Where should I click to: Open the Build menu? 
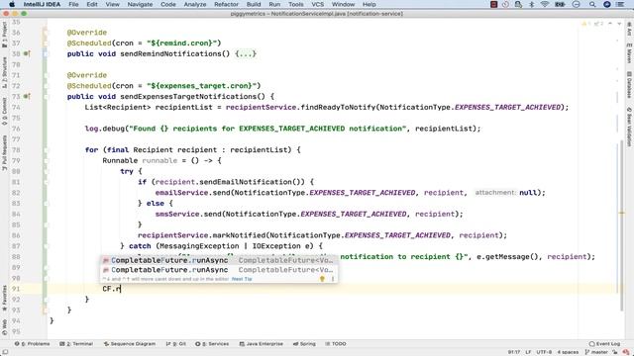254,4
